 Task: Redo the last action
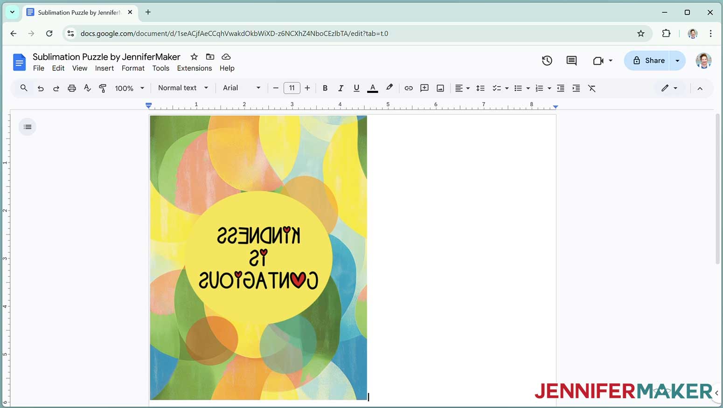(x=56, y=88)
